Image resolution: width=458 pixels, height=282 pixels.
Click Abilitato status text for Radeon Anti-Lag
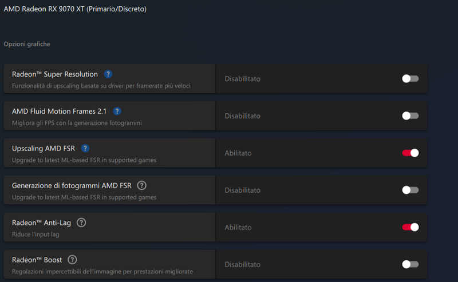238,228
